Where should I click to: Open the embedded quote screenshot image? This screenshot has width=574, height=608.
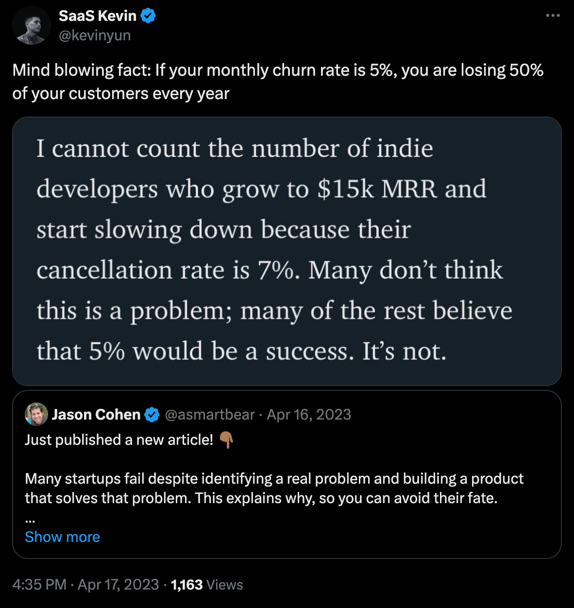287,251
